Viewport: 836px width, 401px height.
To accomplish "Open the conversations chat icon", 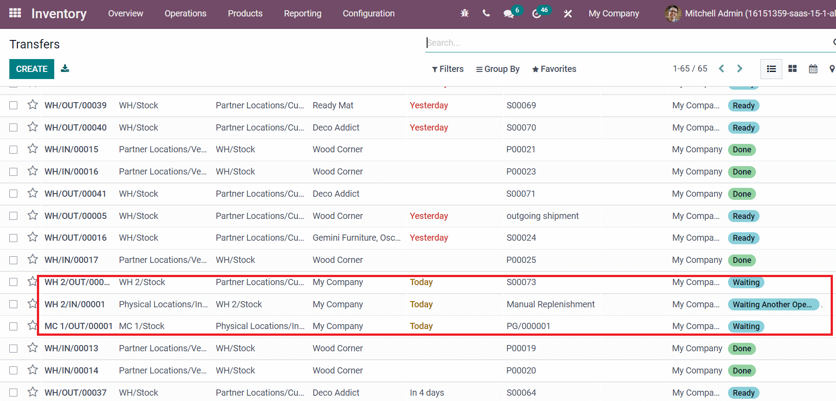I will [x=509, y=14].
